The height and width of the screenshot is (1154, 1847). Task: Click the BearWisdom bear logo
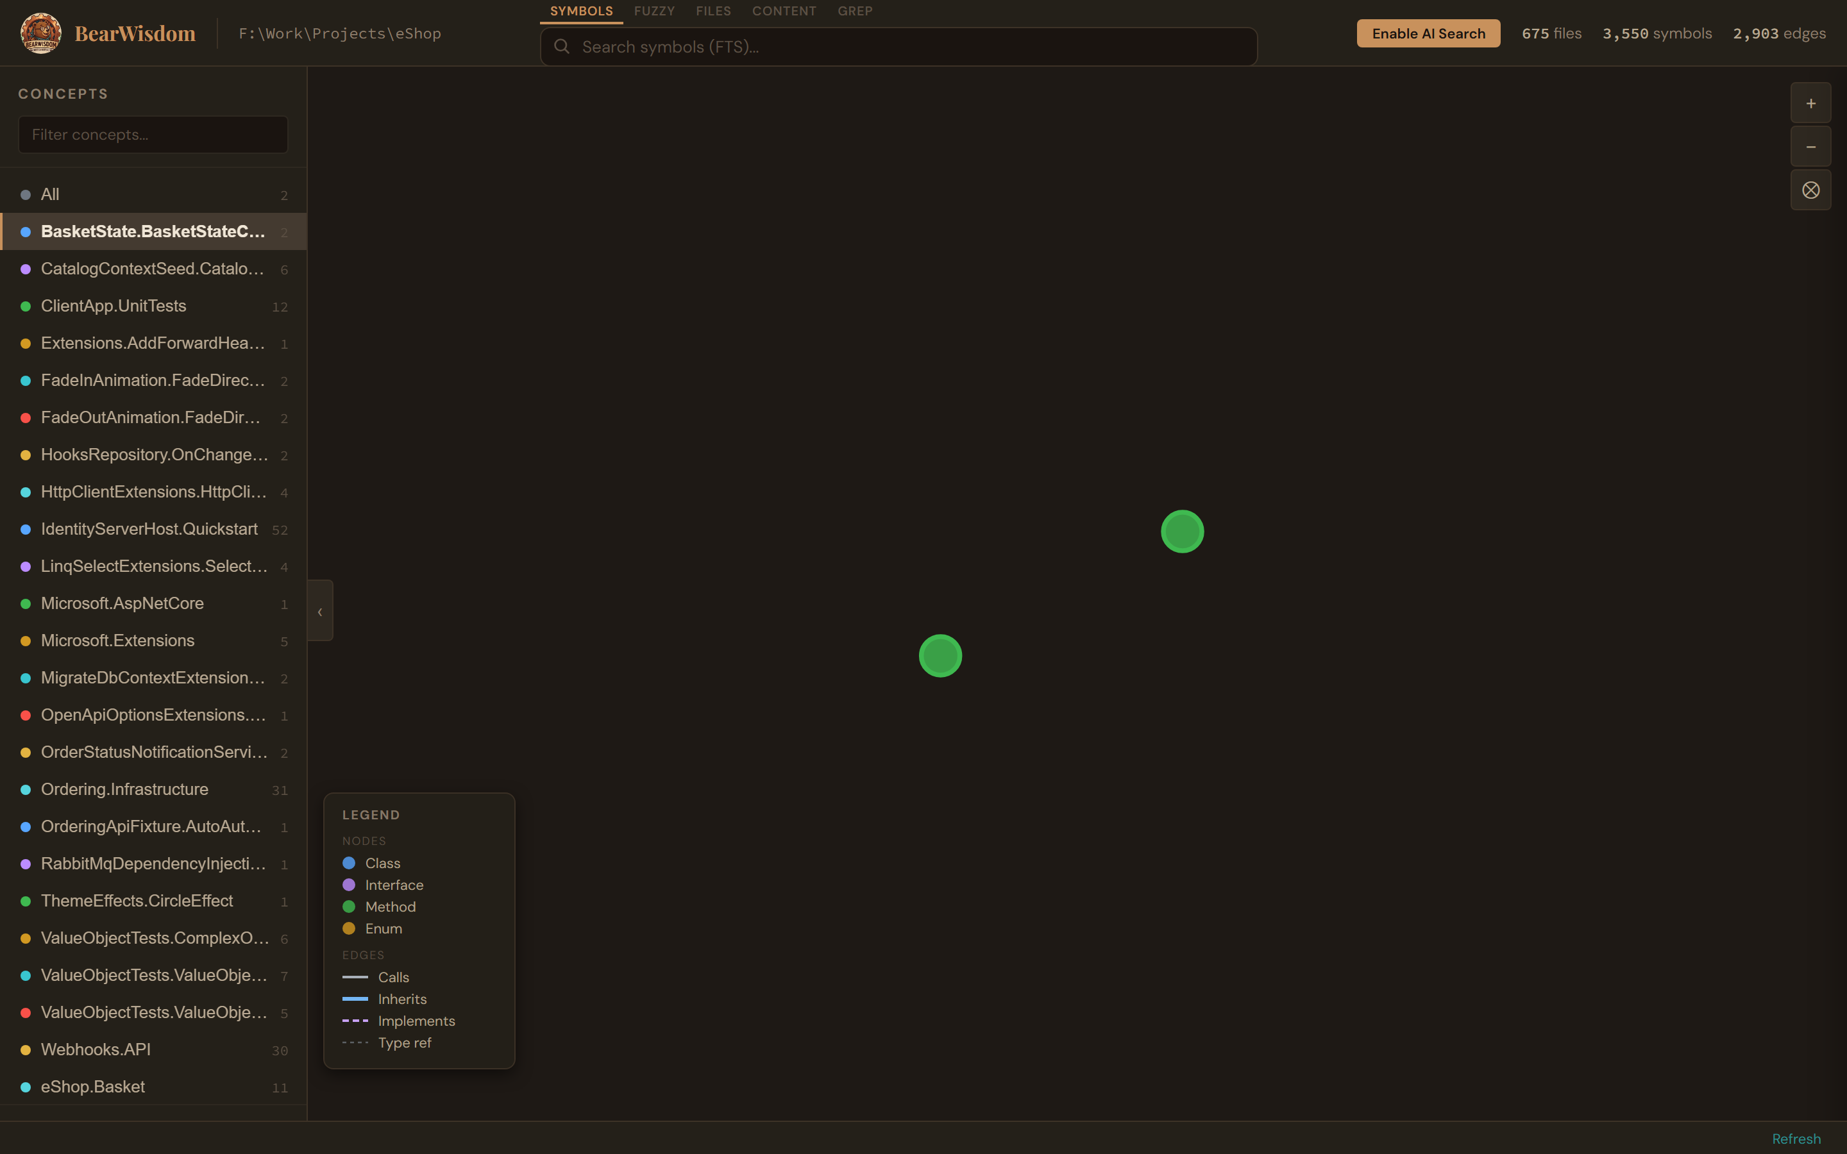pyautogui.click(x=42, y=32)
